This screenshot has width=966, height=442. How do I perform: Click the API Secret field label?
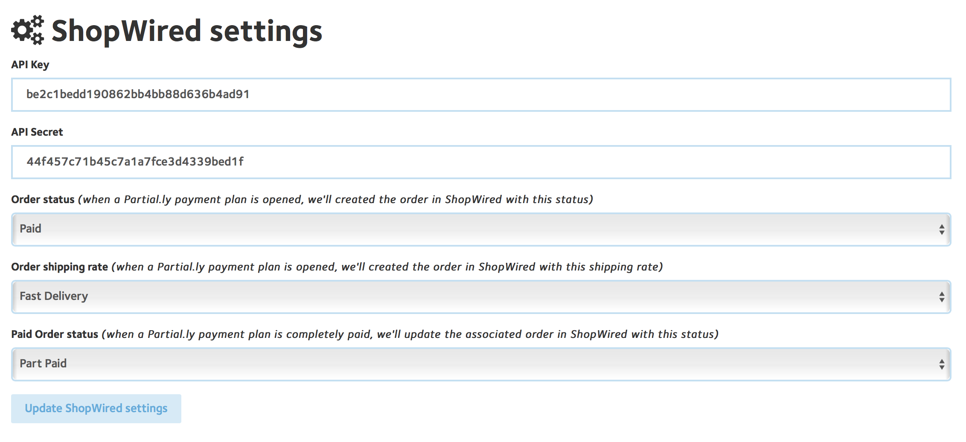pyautogui.click(x=37, y=132)
